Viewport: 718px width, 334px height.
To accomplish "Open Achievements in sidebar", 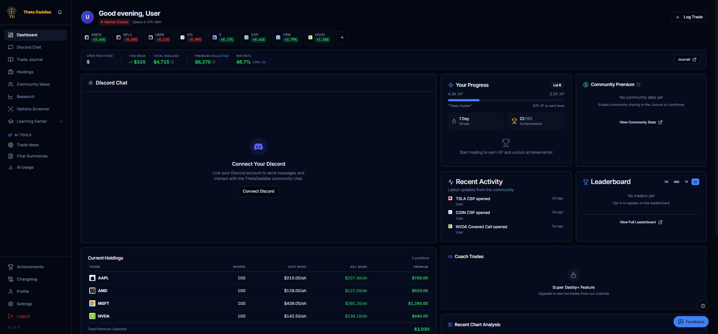I will pos(36,267).
